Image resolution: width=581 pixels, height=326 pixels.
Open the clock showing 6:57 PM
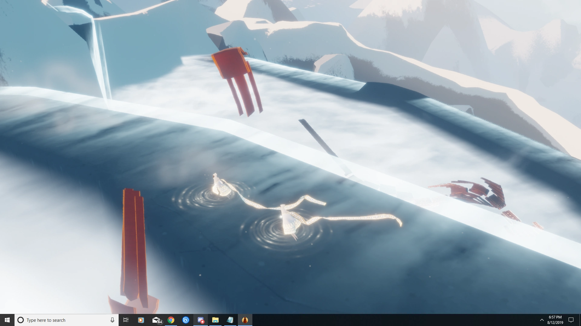[555, 320]
